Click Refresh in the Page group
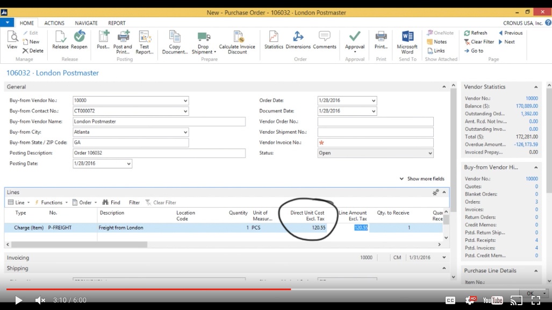Image resolution: width=552 pixels, height=310 pixels. [x=476, y=33]
